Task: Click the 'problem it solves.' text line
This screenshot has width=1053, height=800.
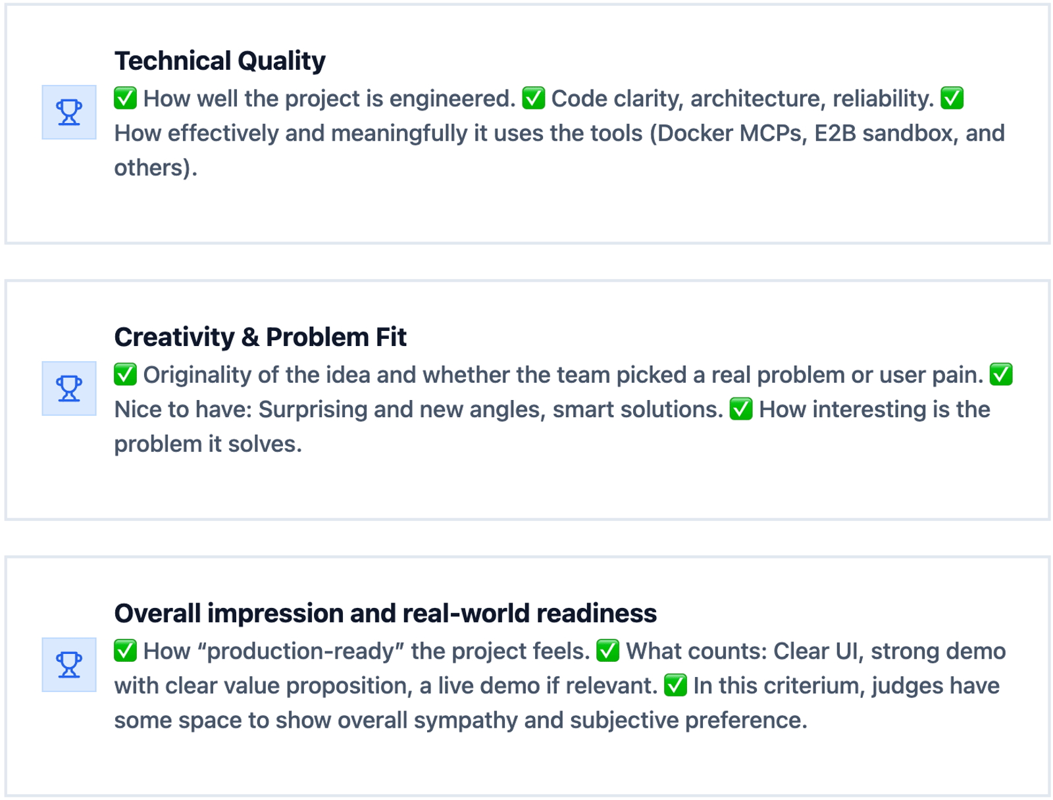Action: 208,444
